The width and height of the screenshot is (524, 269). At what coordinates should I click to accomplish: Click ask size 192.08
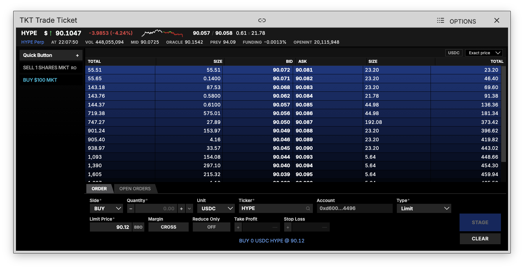point(373,122)
